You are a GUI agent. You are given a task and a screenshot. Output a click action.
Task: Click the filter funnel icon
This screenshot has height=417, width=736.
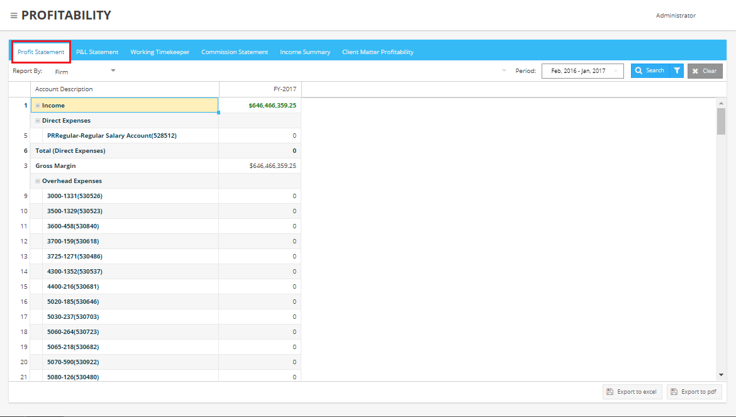[677, 71]
